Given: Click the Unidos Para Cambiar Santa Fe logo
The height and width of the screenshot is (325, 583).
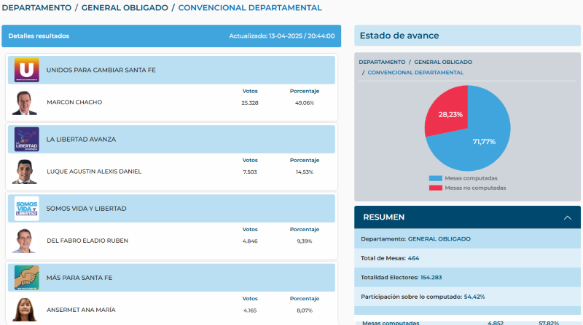Looking at the screenshot, I should [x=27, y=70].
